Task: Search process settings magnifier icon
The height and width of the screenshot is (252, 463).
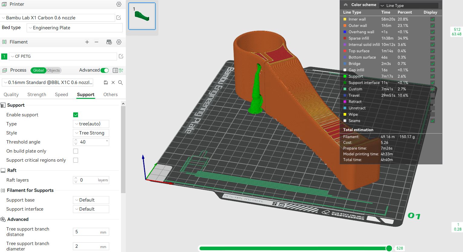Action: pos(120,82)
